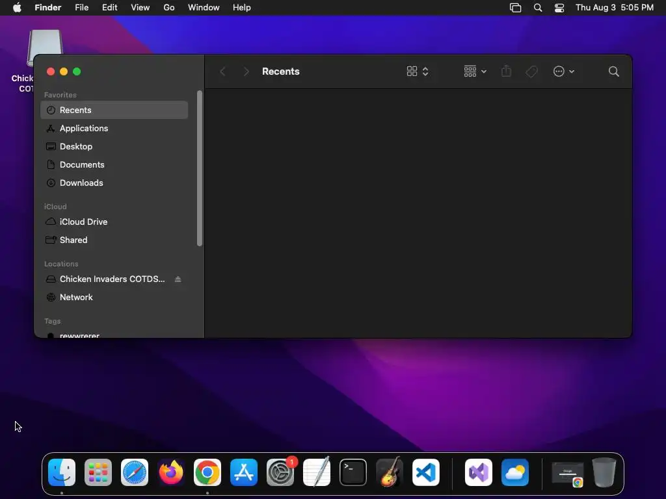Open the minimized Chrome window in Dock
The height and width of the screenshot is (499, 666).
[568, 473]
